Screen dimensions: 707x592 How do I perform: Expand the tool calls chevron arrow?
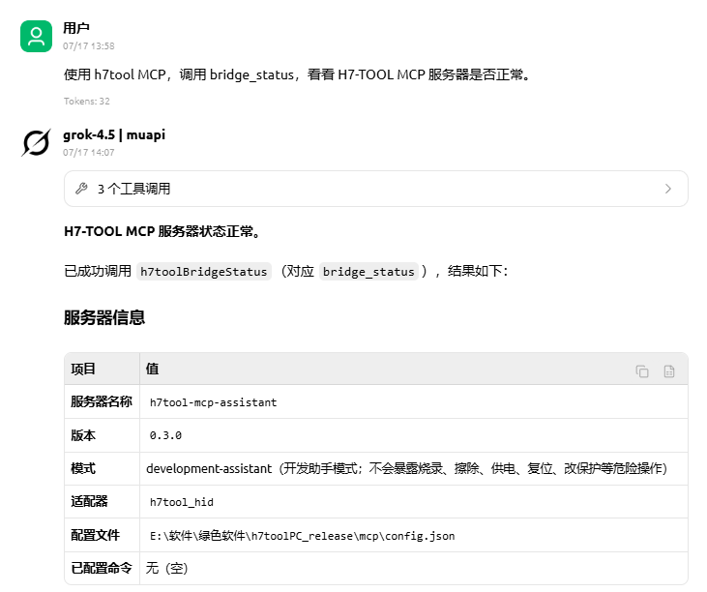pos(668,189)
